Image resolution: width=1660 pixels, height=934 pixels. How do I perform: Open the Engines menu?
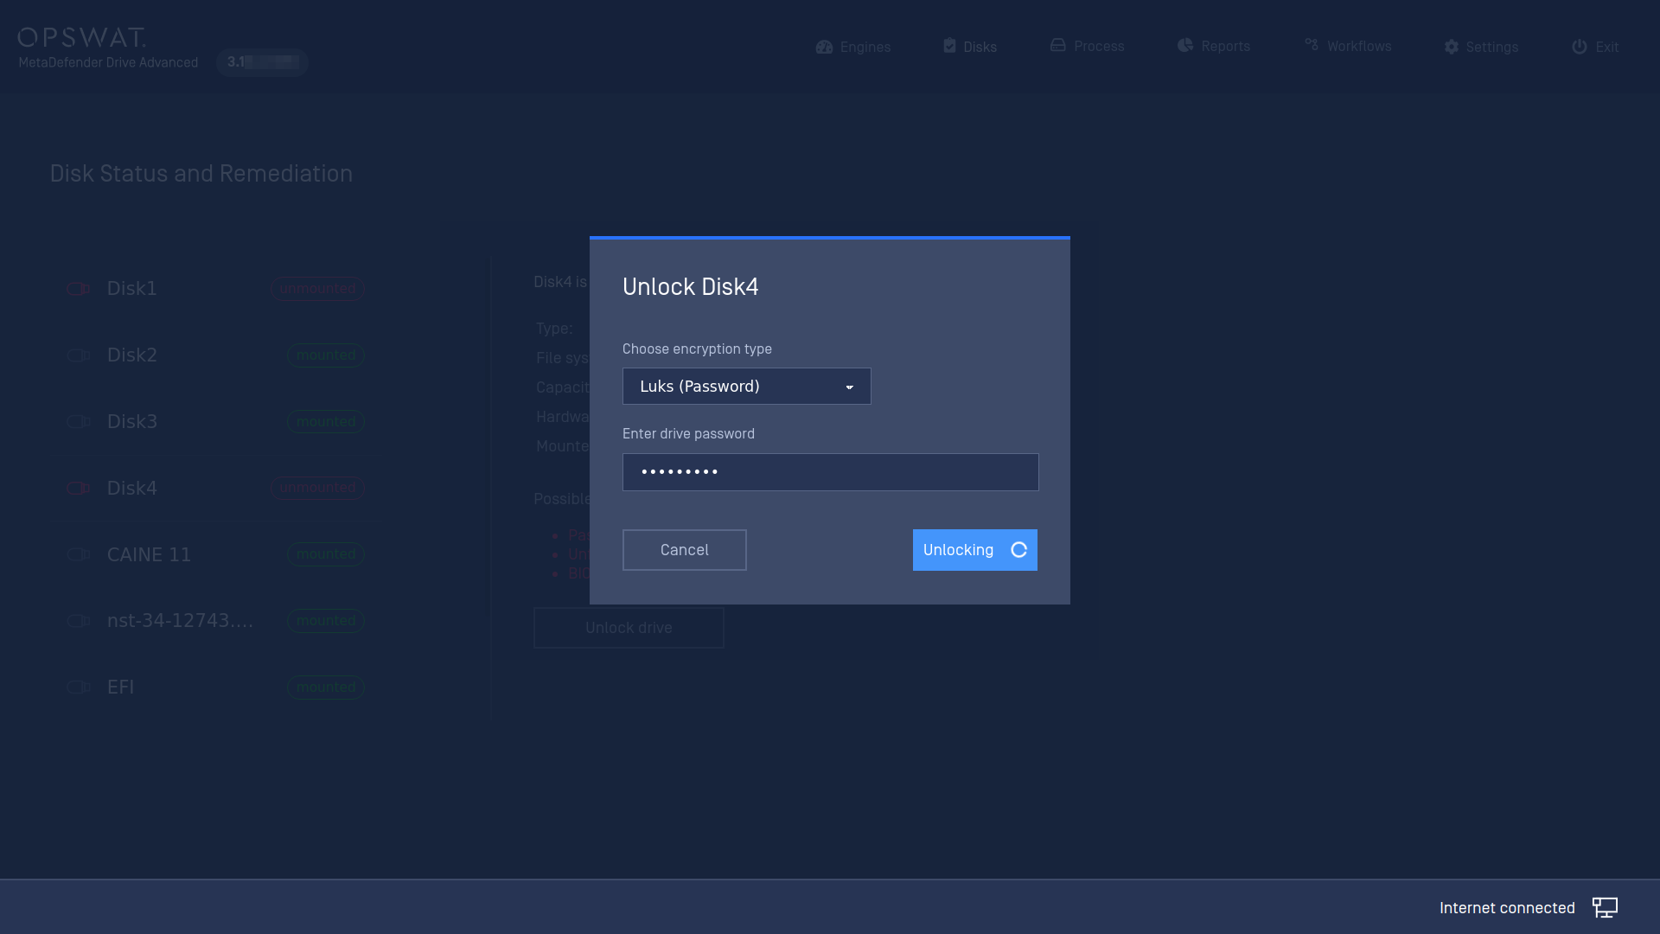tap(853, 47)
